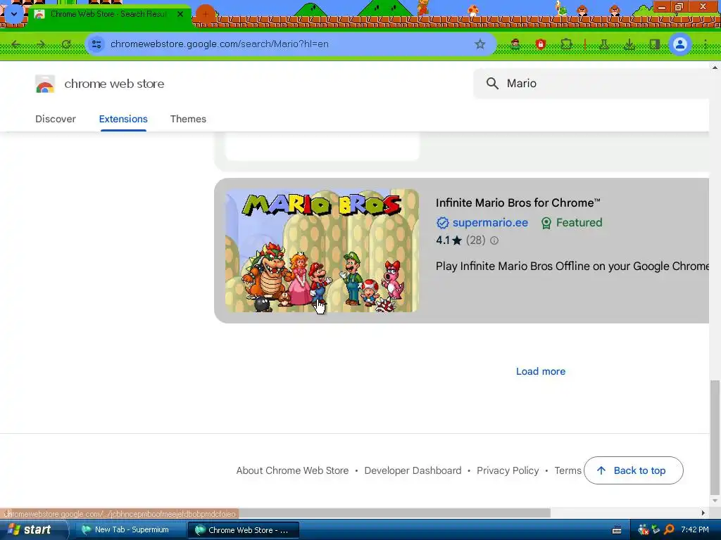
Task: Click the Play Infinite Mario Bros description
Action: (572, 266)
